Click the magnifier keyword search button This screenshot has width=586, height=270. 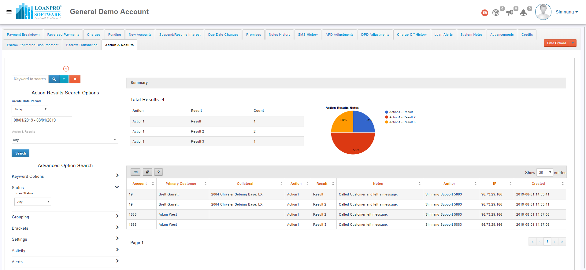pos(54,79)
